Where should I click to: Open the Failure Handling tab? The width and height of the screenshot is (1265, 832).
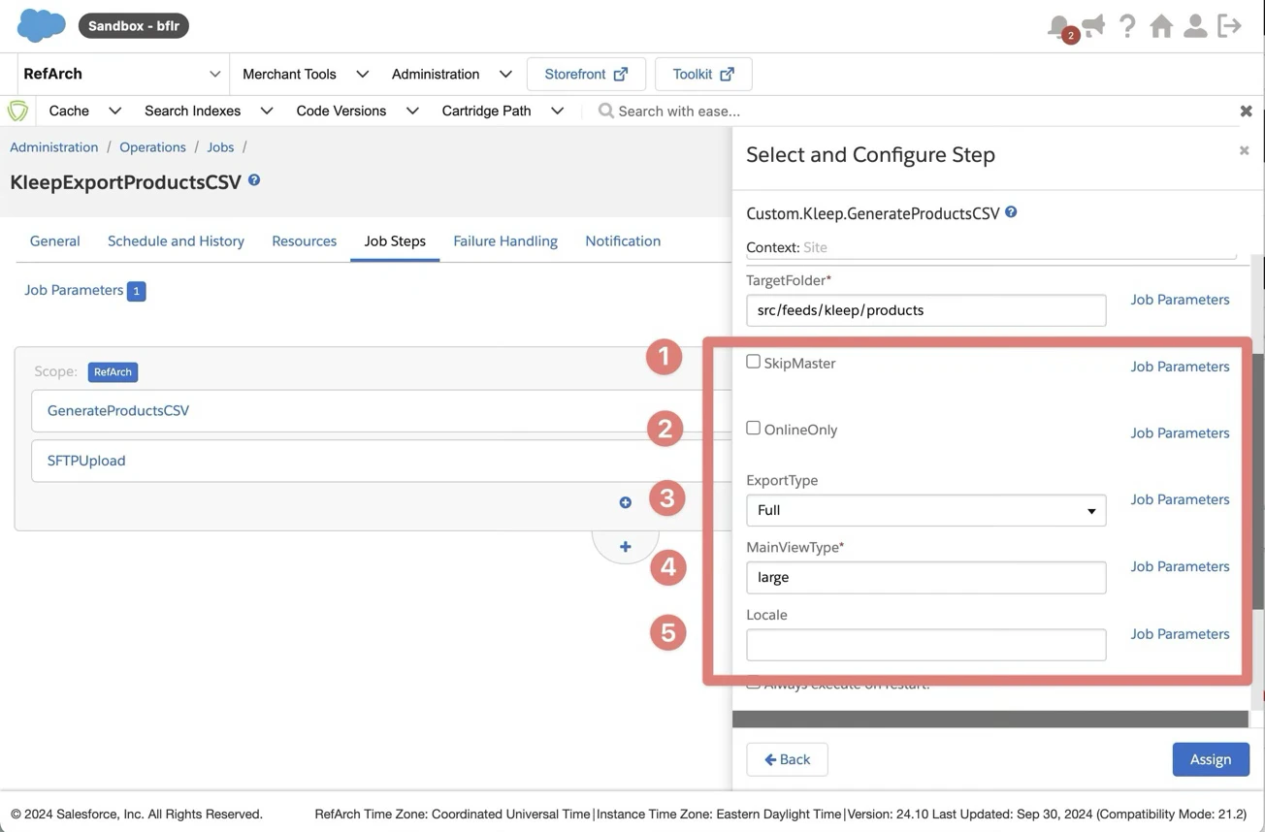pos(505,240)
